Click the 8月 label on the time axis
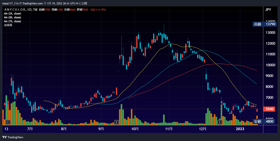The image size is (280, 141). 64,129
